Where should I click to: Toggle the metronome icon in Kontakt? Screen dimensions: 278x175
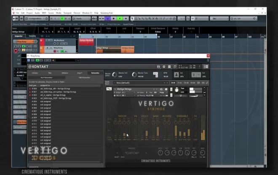(x=176, y=75)
